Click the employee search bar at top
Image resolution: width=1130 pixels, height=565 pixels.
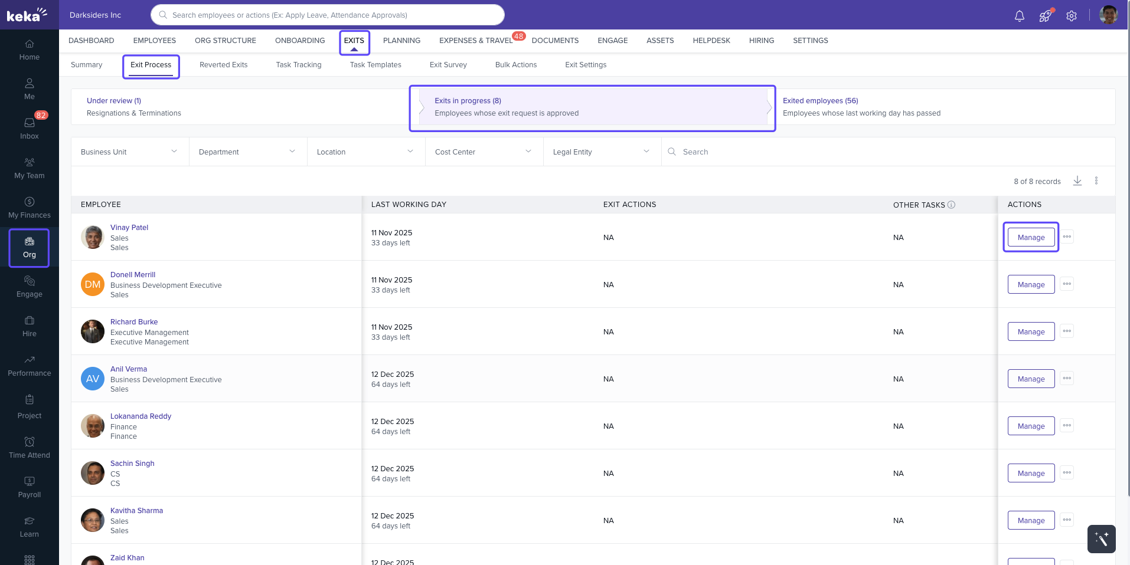click(328, 15)
